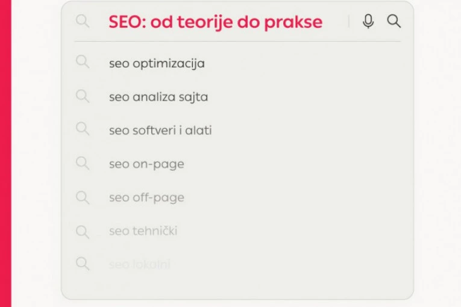Open the faded "seo lokalni" suggestion

pos(140,265)
